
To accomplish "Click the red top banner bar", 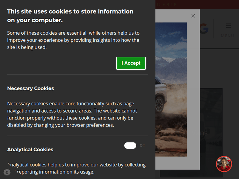I will click(x=197, y=4).
